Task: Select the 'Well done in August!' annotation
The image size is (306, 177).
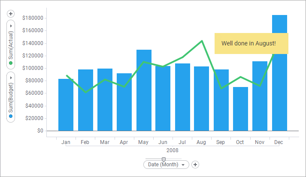Action: coord(251,44)
